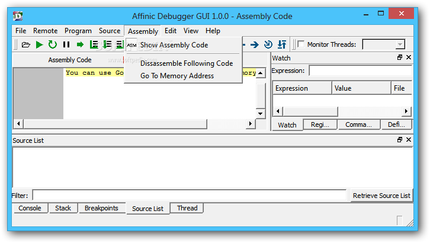
Task: Click the blue right-arrow toolbar icon
Action: click(x=255, y=44)
